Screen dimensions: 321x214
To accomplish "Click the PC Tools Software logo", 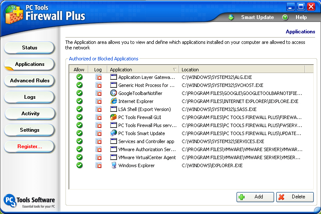I will click(x=29, y=201).
